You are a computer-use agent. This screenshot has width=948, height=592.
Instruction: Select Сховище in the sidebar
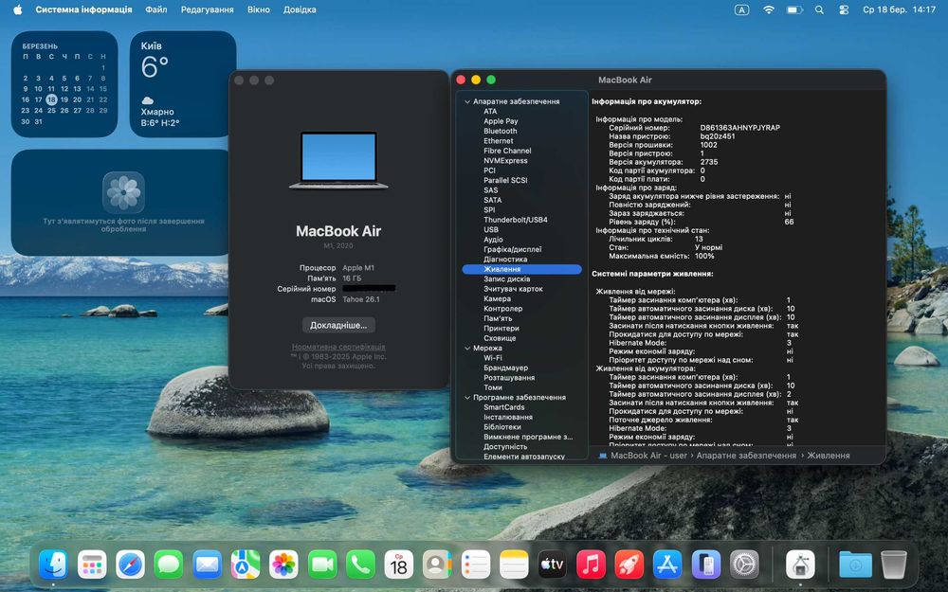[500, 338]
